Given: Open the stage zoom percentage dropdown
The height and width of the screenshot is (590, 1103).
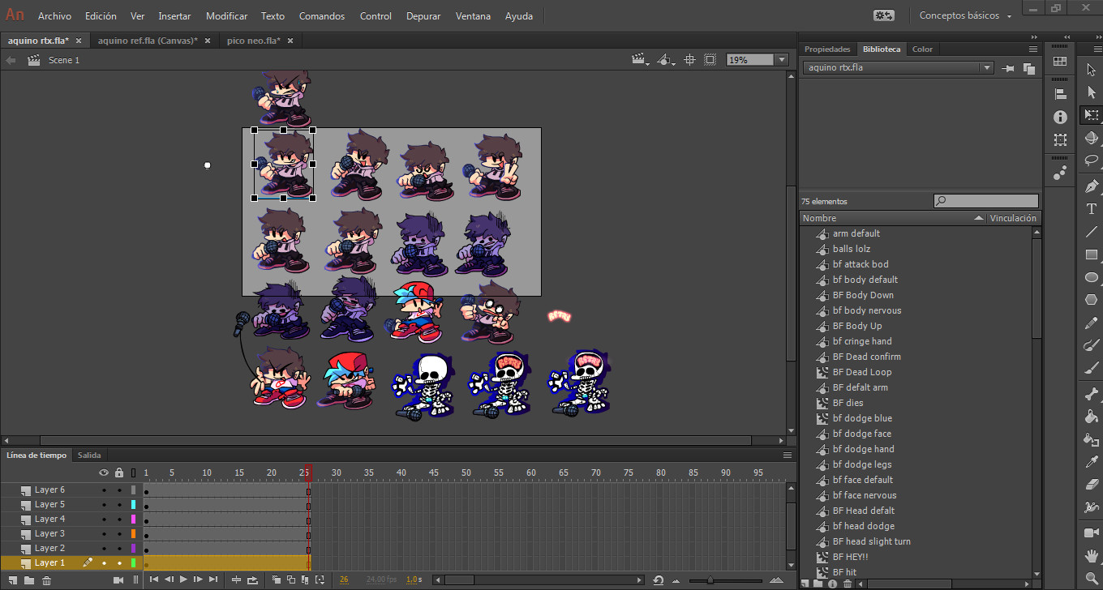Looking at the screenshot, I should [782, 60].
